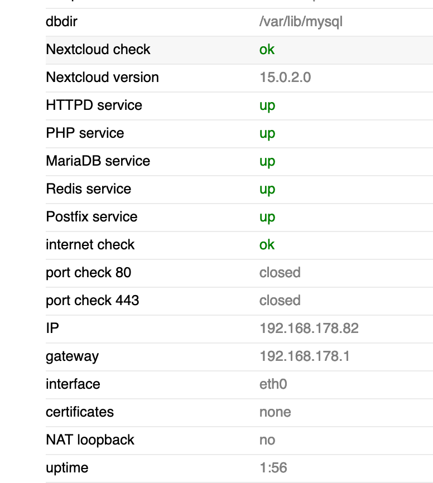Click the Redis service up status
The height and width of the screenshot is (483, 433).
(x=267, y=189)
